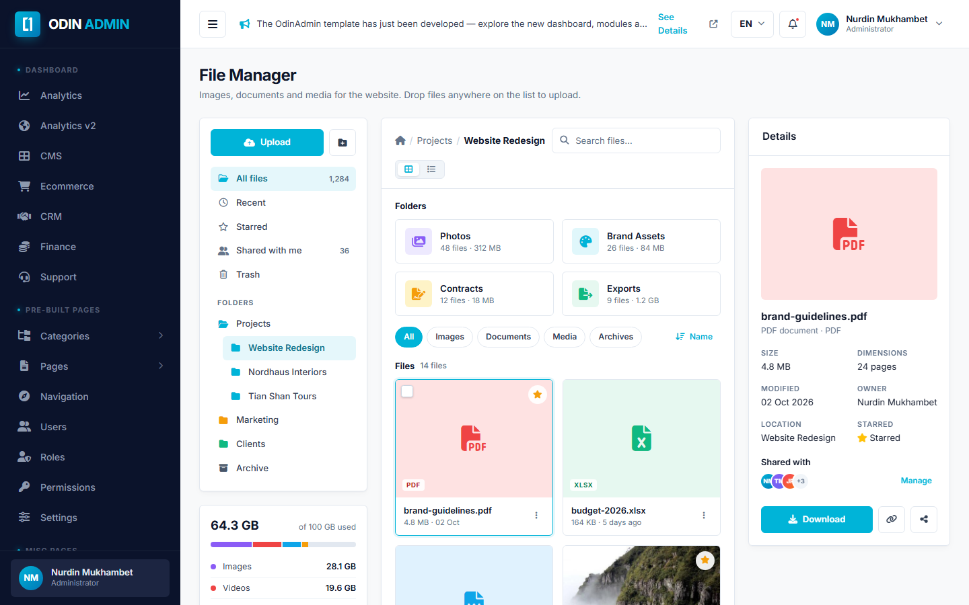
Task: Open the Brand Assets folder card
Action: tap(641, 241)
